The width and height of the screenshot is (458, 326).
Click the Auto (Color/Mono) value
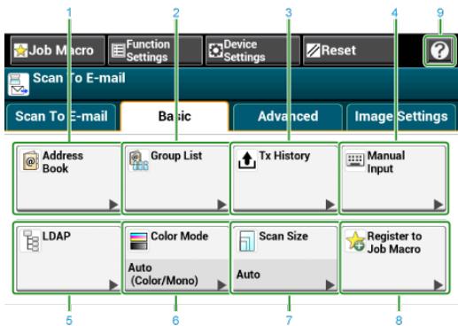coord(164,275)
